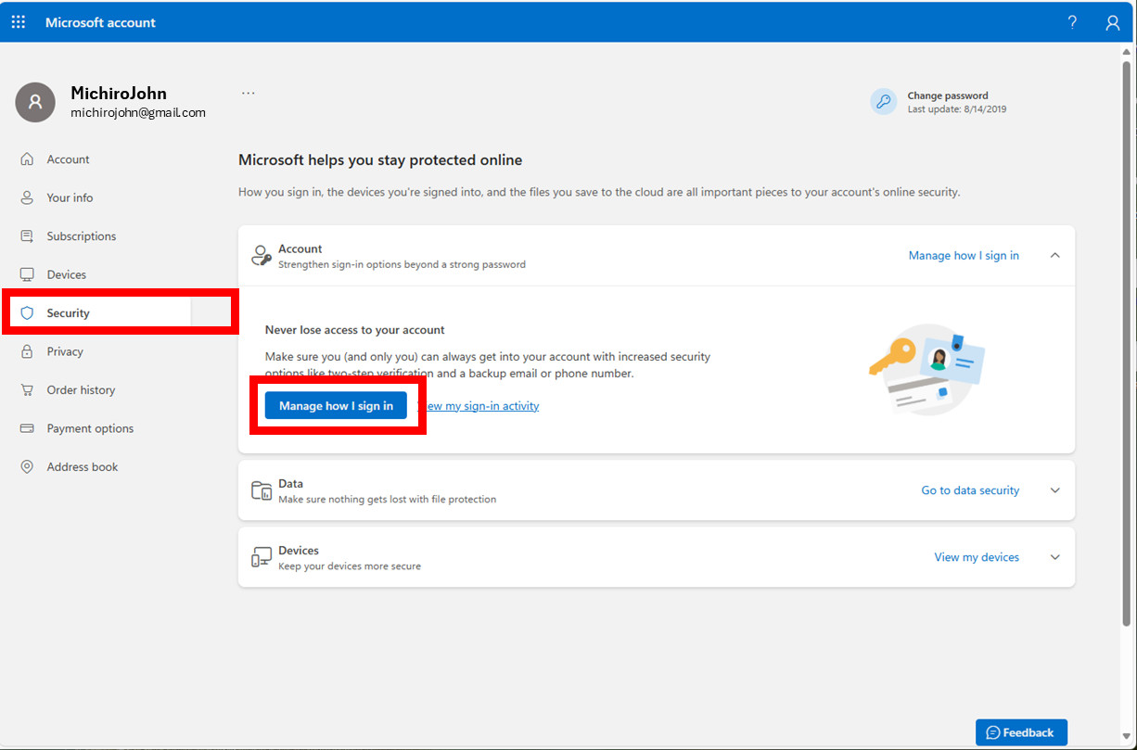
Task: Click the MichiroJohn display name
Action: [x=119, y=94]
